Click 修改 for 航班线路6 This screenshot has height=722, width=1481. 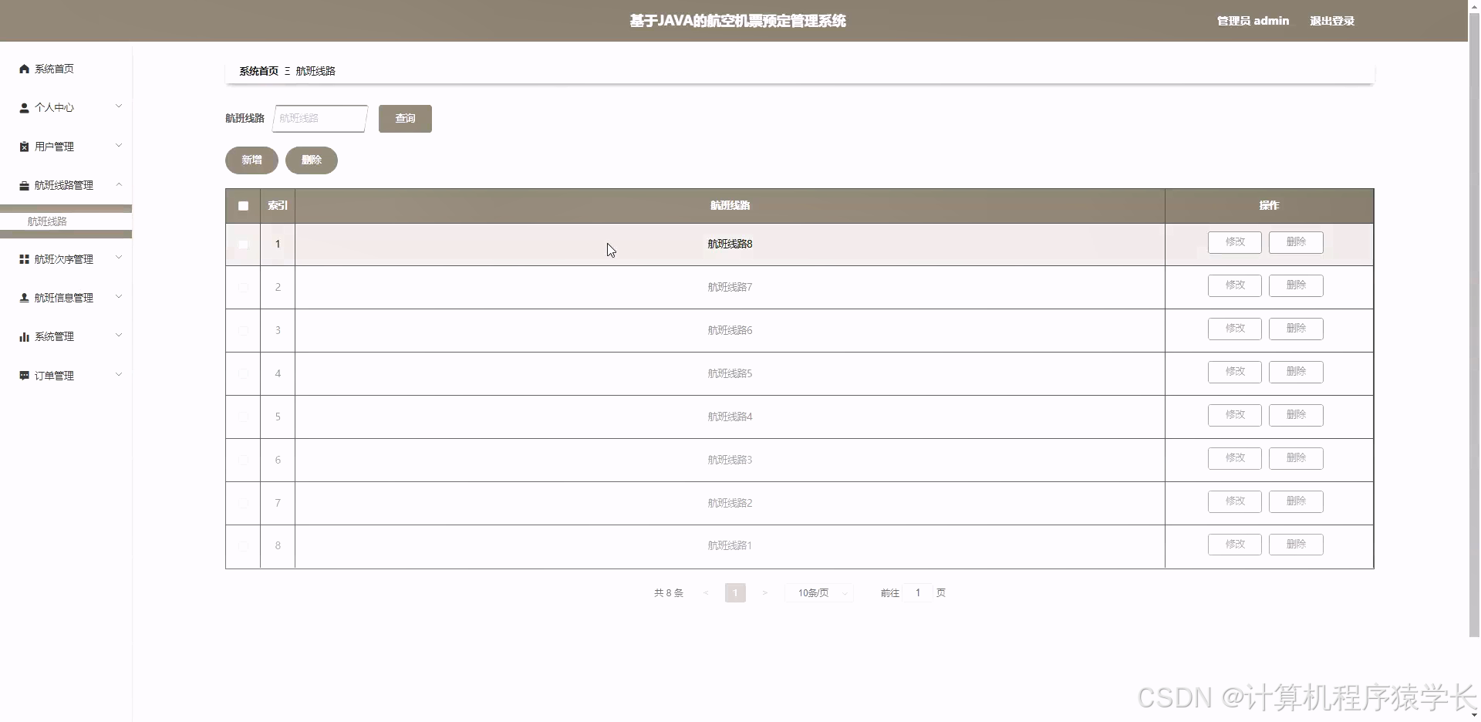pos(1234,329)
